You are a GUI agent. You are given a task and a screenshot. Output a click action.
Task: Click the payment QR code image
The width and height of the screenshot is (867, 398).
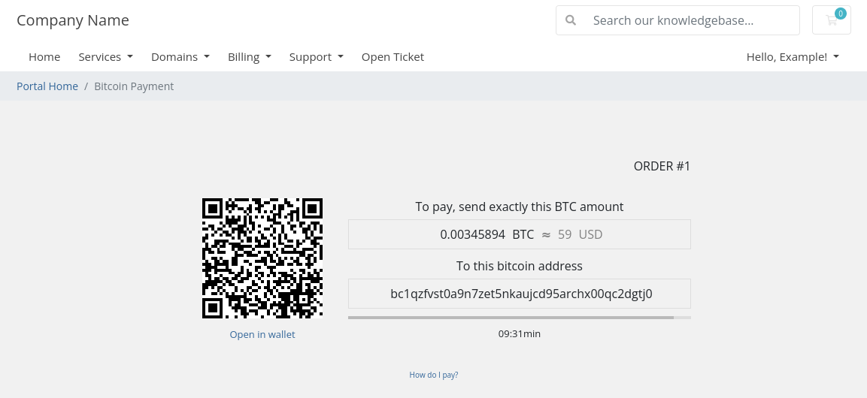[262, 258]
